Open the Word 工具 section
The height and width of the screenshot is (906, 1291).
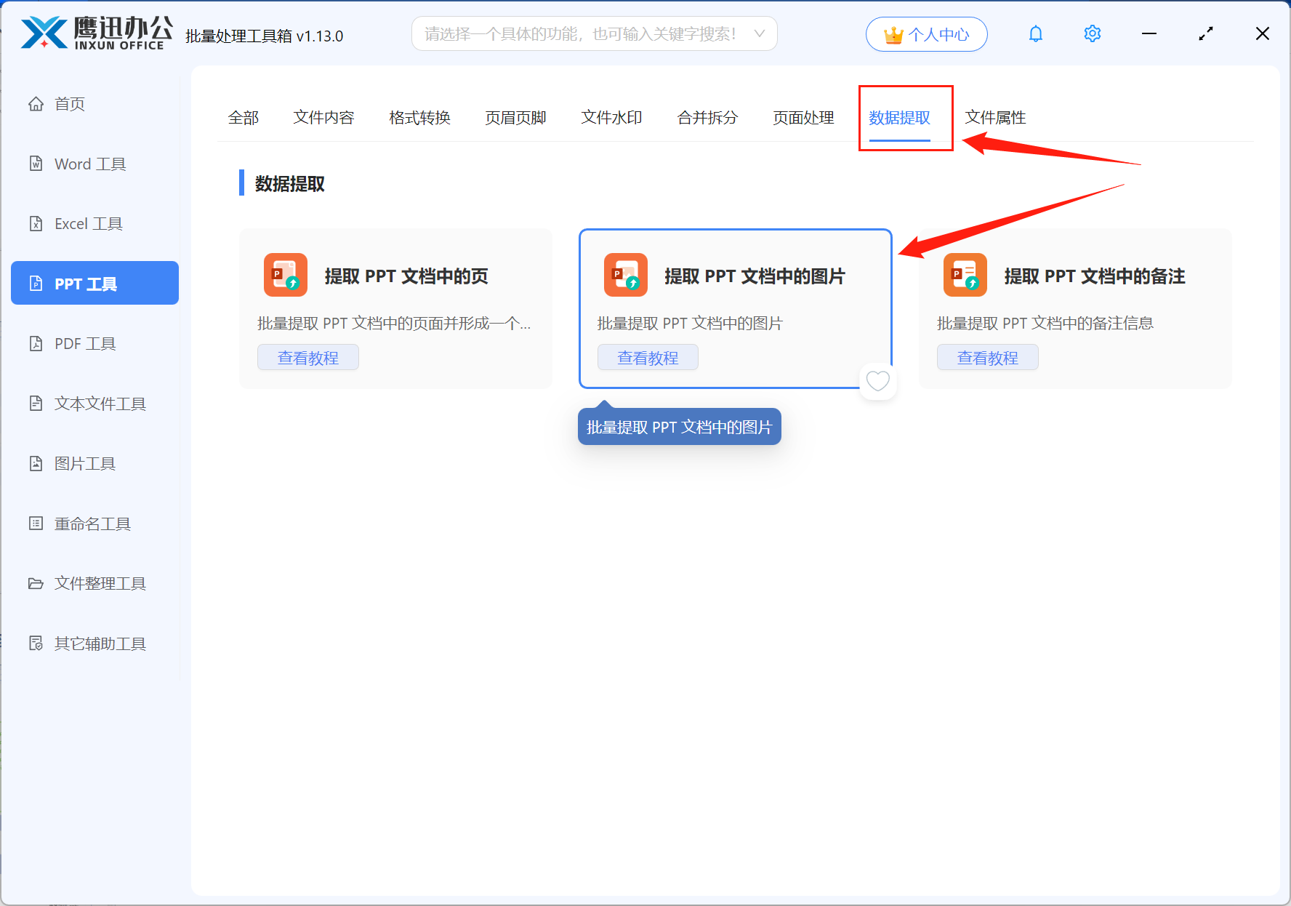(89, 164)
